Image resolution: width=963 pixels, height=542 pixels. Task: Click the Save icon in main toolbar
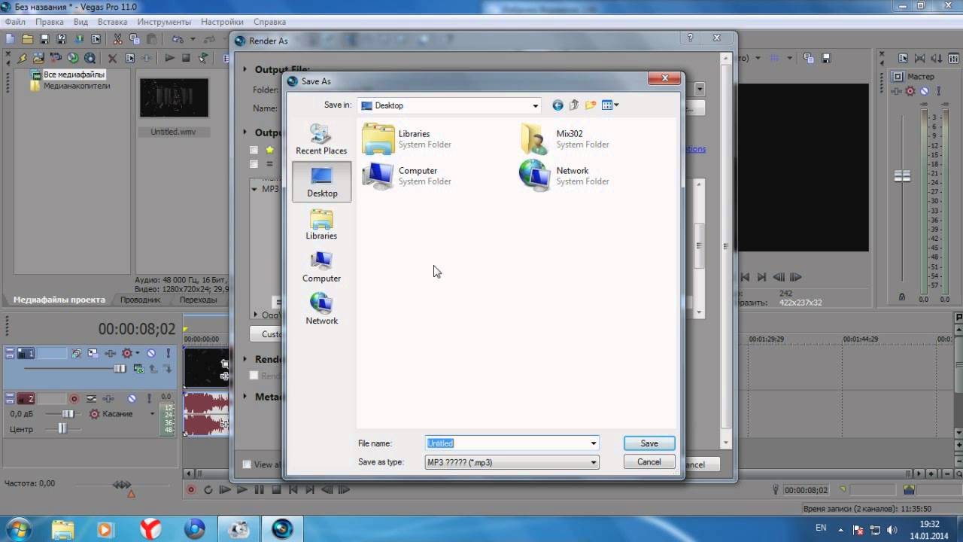[44, 38]
